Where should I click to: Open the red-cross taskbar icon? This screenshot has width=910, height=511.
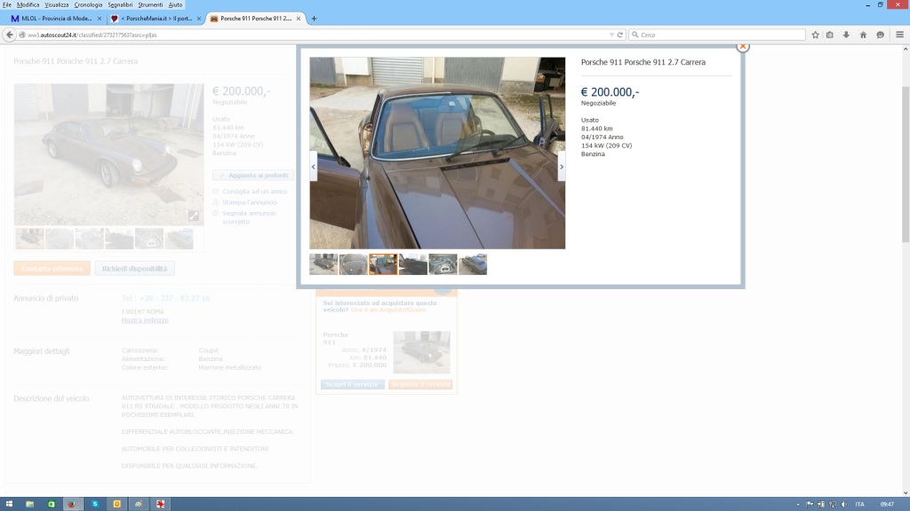tap(160, 504)
